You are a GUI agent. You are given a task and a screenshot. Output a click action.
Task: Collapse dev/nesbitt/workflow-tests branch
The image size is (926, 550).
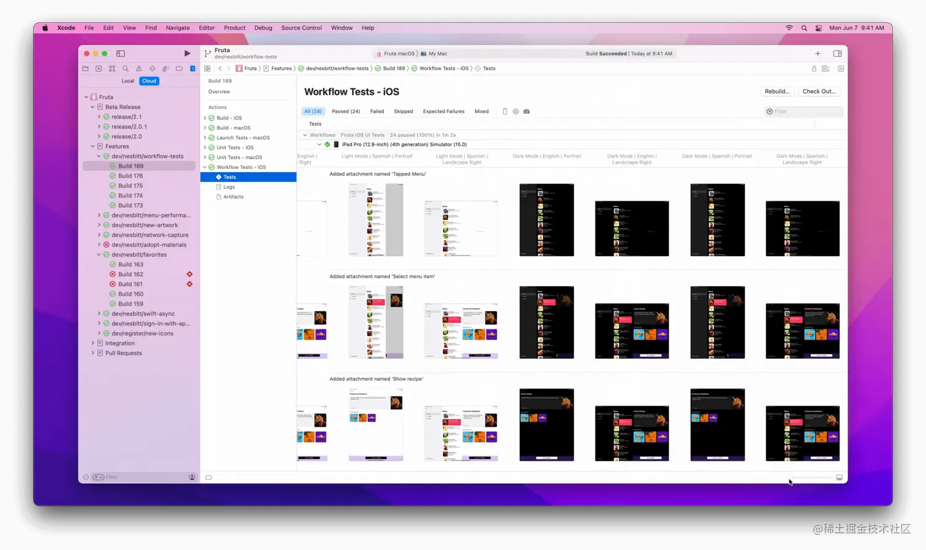click(x=99, y=156)
